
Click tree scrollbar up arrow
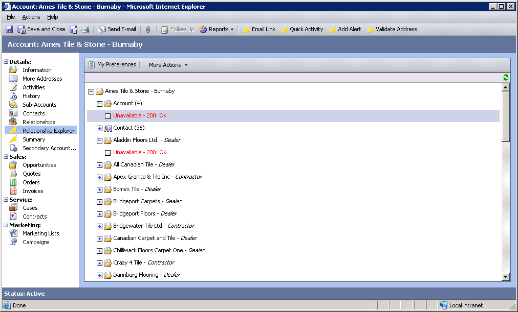(x=505, y=87)
